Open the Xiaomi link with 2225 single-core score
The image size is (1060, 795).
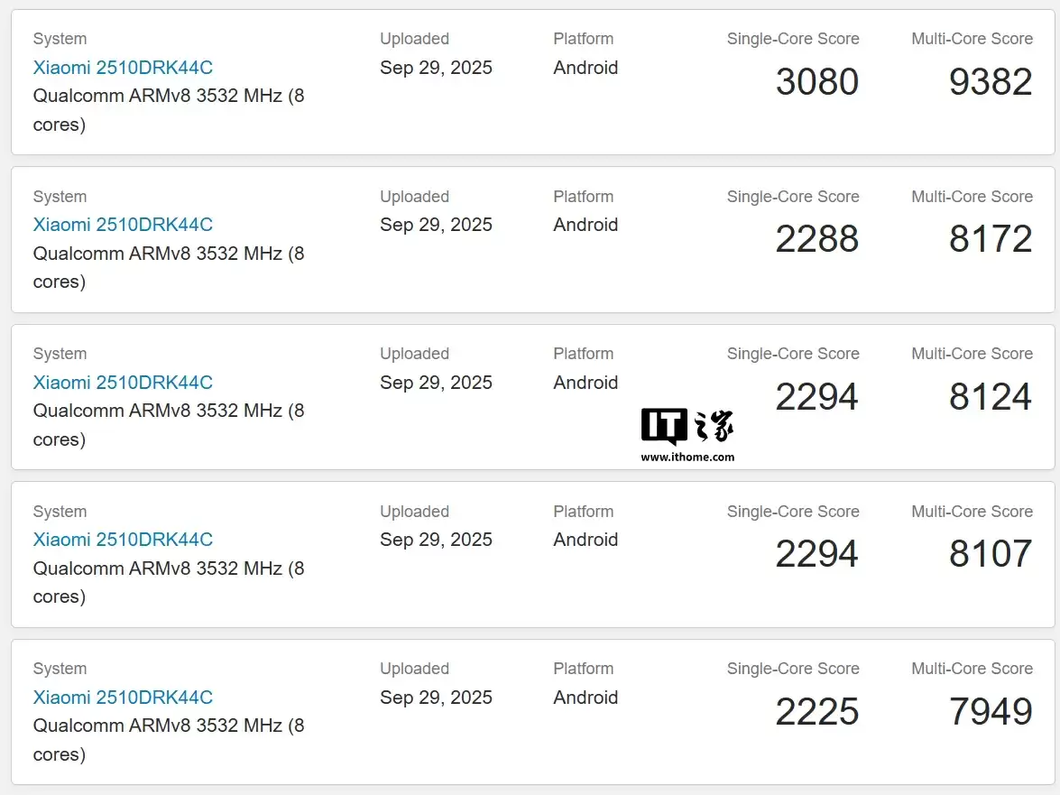tap(123, 698)
